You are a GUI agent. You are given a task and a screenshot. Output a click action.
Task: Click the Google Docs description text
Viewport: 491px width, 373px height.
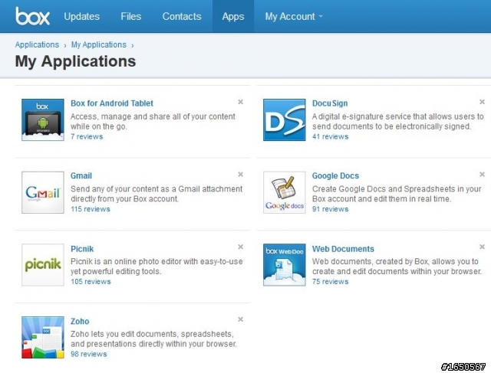[397, 194]
